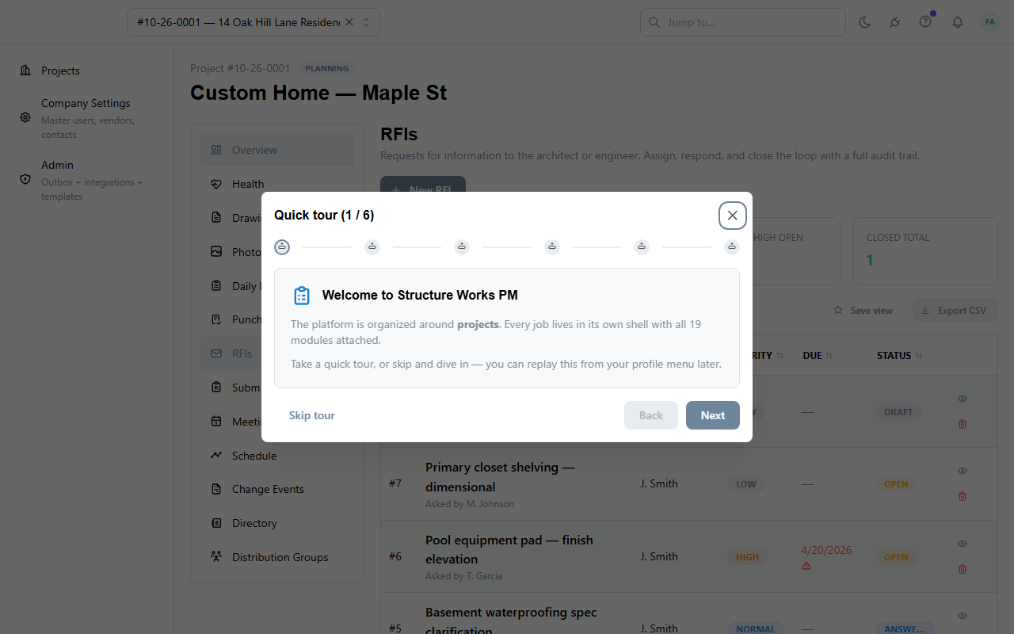
Task: Click the Punch list icon
Action: pos(216,319)
